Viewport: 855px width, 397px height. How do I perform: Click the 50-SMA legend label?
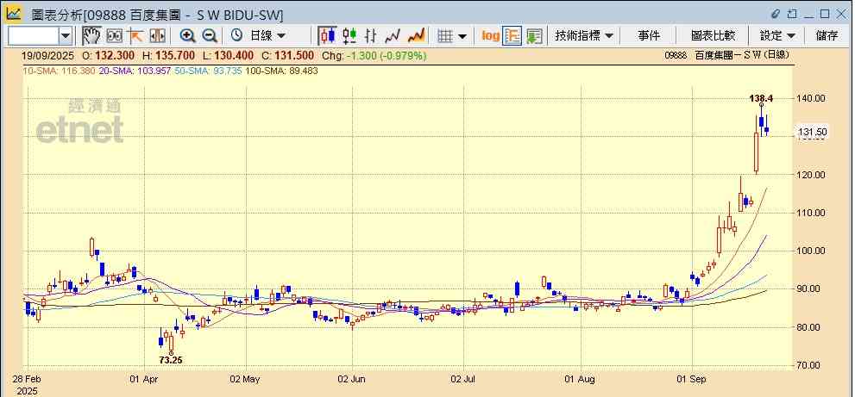pyautogui.click(x=208, y=71)
